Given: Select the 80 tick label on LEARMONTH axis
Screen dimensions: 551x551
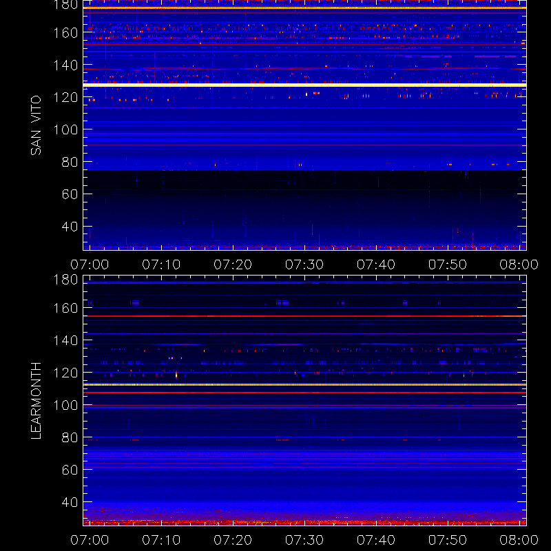Looking at the screenshot, I should 70,437.
